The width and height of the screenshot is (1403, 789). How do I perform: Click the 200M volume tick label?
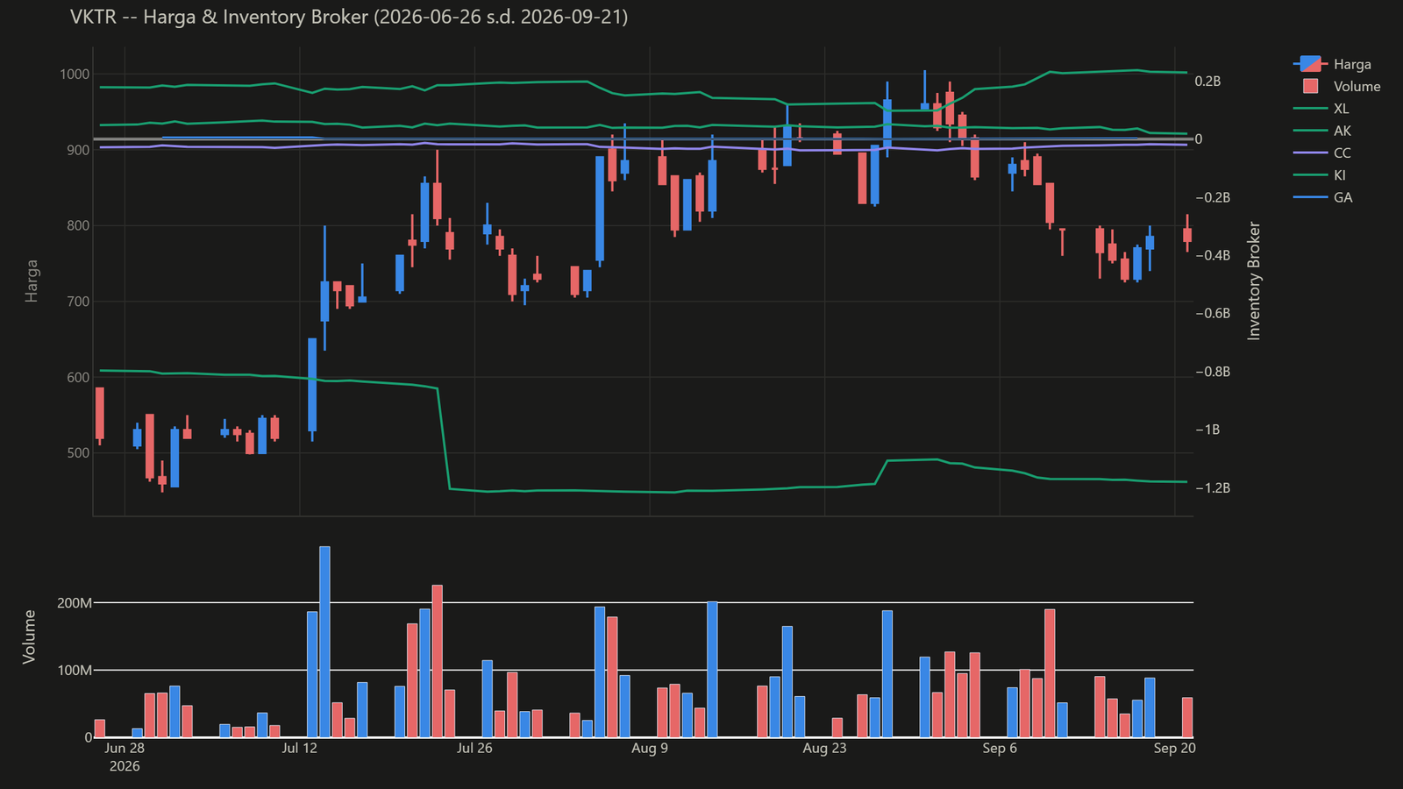click(75, 603)
